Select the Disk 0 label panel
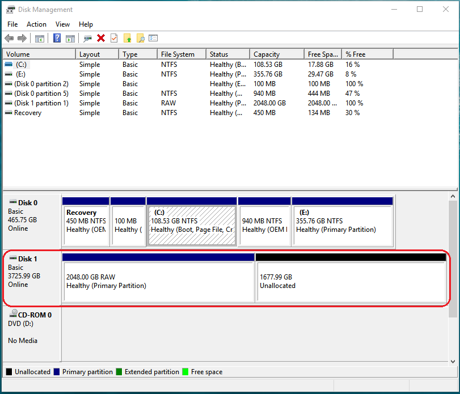460x394 pixels. [x=32, y=221]
